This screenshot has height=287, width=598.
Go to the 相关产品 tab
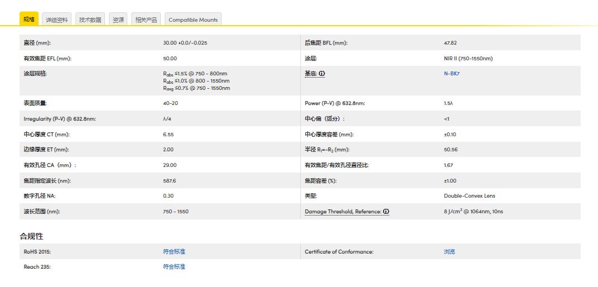tap(146, 20)
